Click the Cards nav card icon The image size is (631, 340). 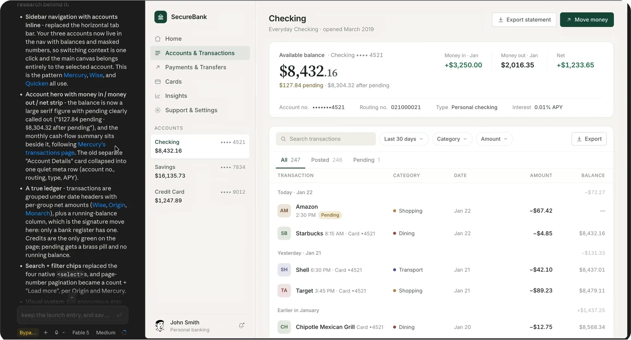[158, 82]
